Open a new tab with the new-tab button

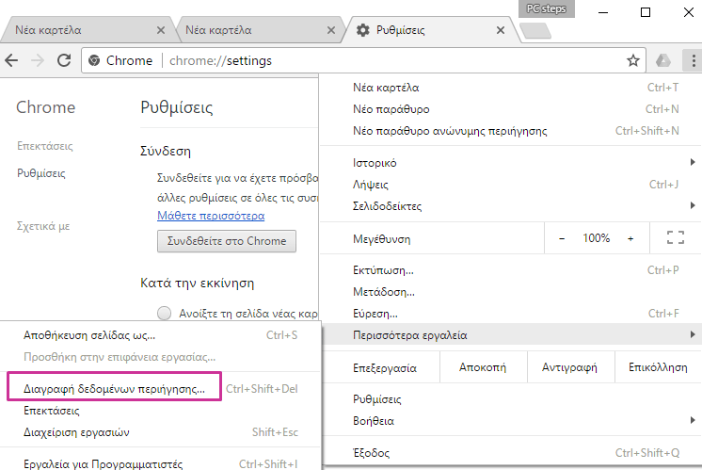click(x=535, y=30)
